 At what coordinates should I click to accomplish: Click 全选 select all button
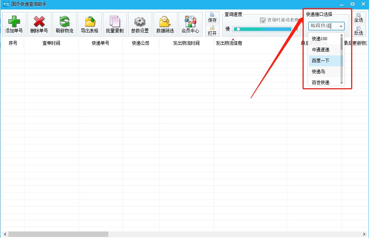click(x=359, y=17)
